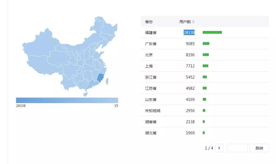Click the 用户数 column header text
Screen dimensions: 276x164
pos(185,22)
